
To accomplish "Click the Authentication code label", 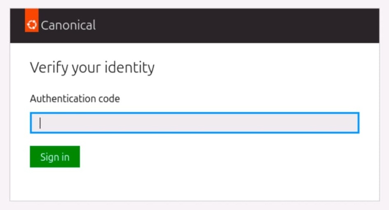I will [75, 99].
